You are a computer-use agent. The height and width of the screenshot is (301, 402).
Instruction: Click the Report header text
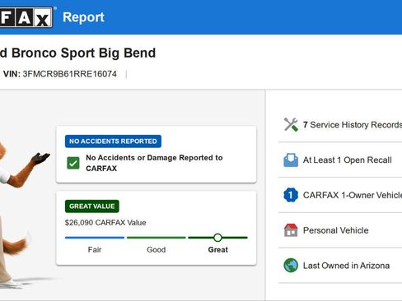83,17
